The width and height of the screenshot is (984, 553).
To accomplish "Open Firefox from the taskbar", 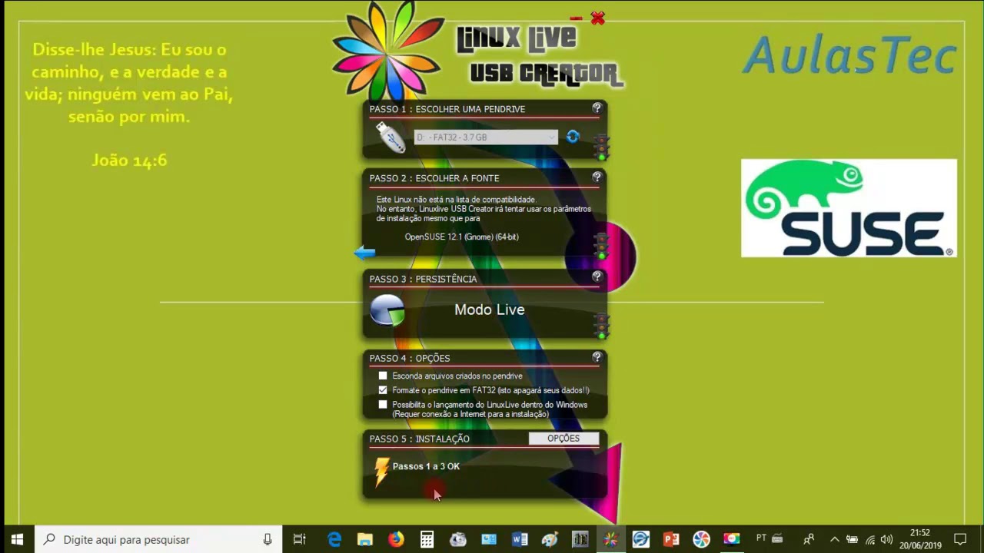I will [x=396, y=539].
